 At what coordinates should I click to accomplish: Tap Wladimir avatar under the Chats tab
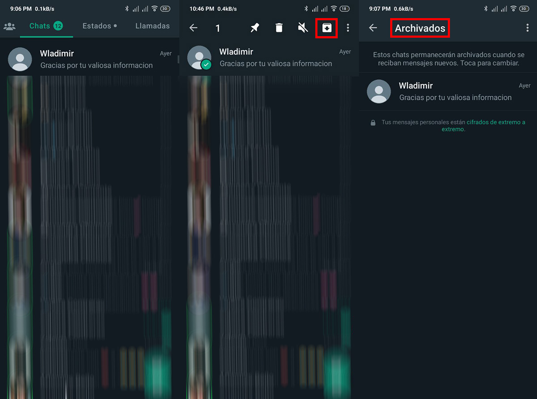[x=20, y=59]
